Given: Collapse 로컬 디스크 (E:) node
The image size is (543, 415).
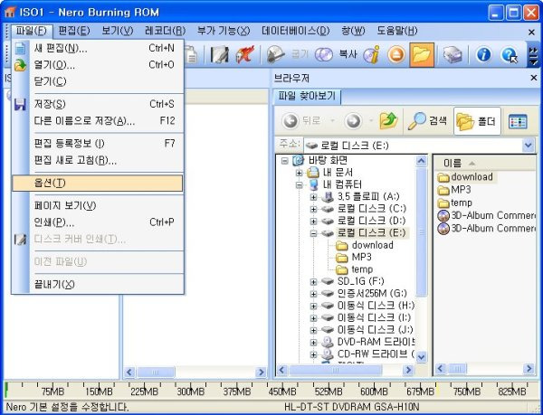Looking at the screenshot, I should [x=313, y=233].
